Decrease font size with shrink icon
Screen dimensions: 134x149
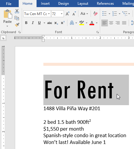pos(74,14)
